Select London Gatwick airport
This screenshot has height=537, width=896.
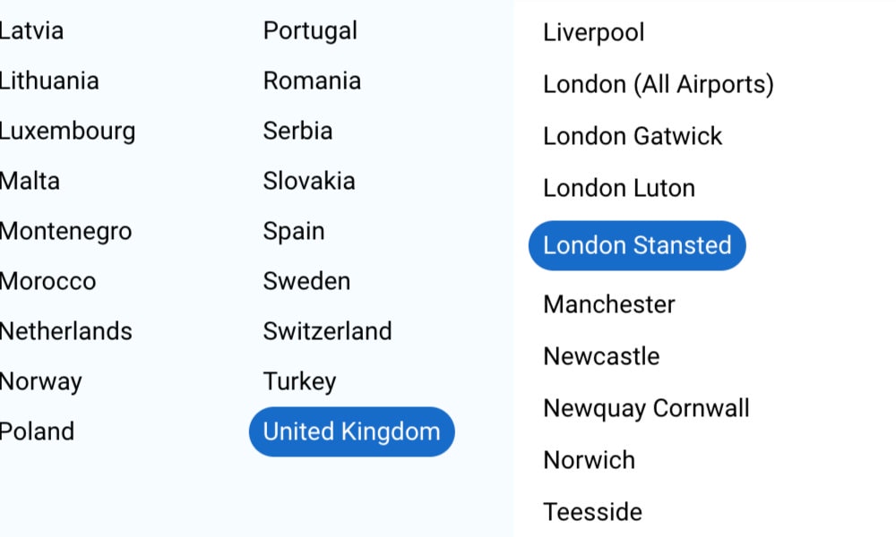point(633,136)
